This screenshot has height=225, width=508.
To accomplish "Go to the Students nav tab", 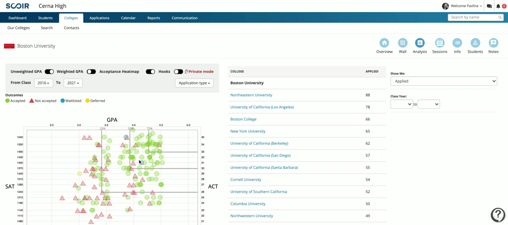I will [x=45, y=18].
